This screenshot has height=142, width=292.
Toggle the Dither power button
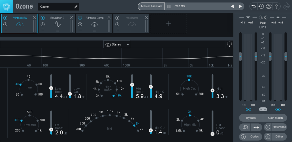tap(268, 137)
